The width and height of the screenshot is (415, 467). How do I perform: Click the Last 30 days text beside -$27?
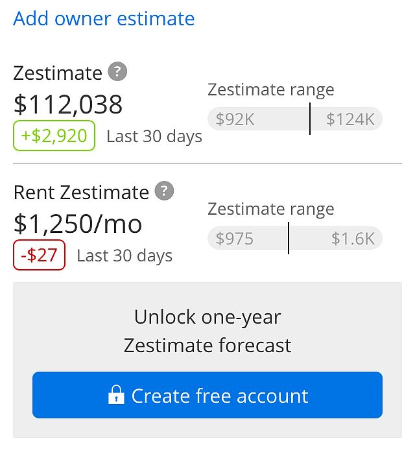[x=124, y=256]
